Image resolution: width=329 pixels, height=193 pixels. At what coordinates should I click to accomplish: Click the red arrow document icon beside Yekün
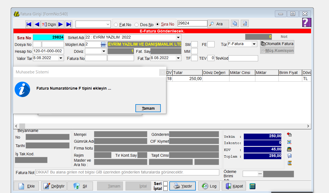(289, 134)
